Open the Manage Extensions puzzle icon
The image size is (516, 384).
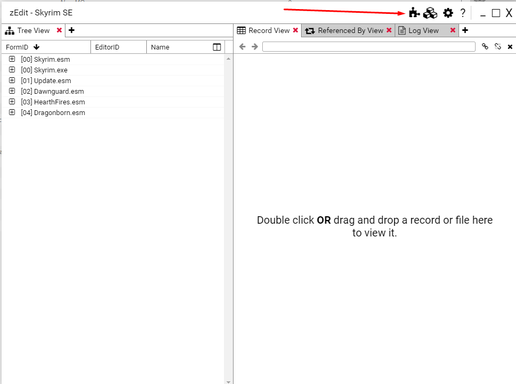414,13
